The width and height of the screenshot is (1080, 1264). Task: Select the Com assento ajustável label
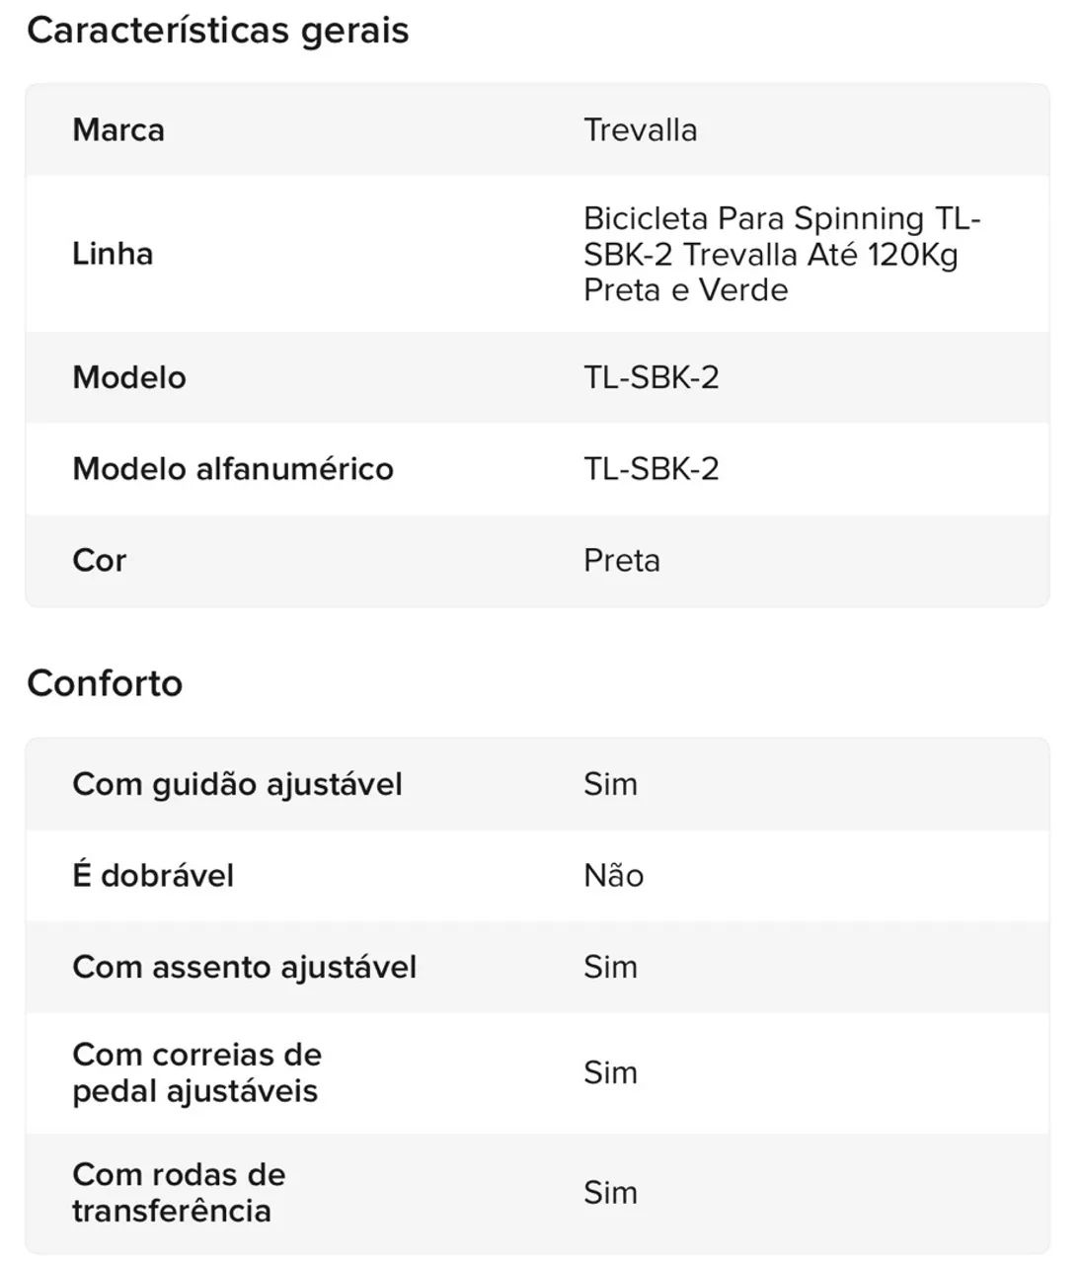(245, 967)
